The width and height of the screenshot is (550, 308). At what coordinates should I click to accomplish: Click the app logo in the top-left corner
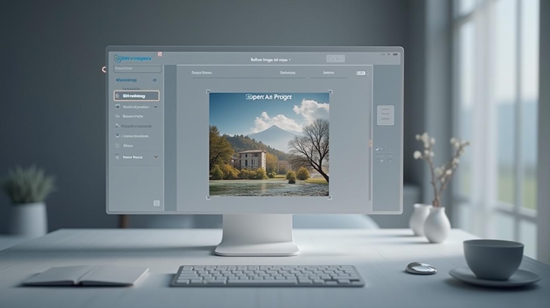pos(118,59)
